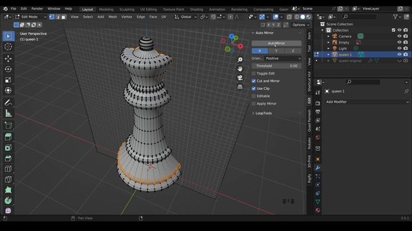Uncheck the Cut and Mirror checkbox
This screenshot has width=412, height=231.
point(254,81)
